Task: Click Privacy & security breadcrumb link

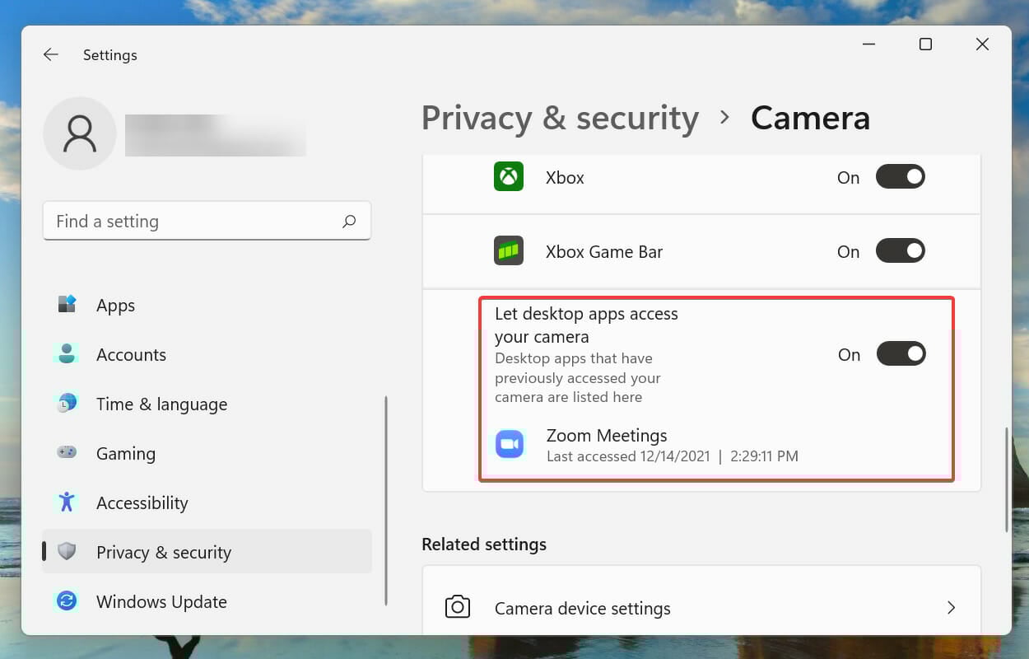Action: (560, 119)
